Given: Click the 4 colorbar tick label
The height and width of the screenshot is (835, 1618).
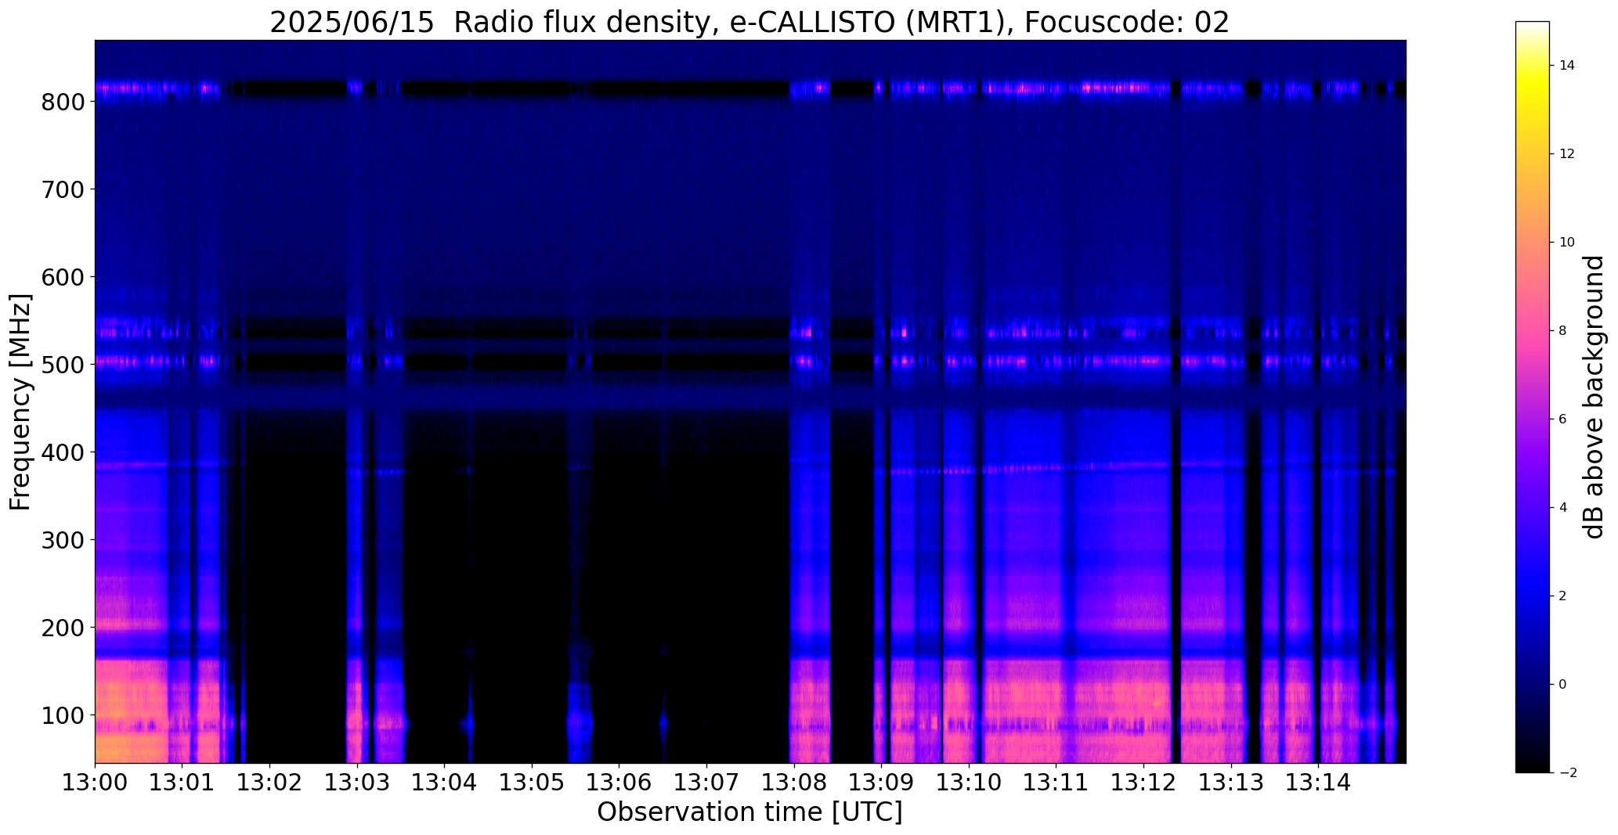Looking at the screenshot, I should pos(1562,508).
